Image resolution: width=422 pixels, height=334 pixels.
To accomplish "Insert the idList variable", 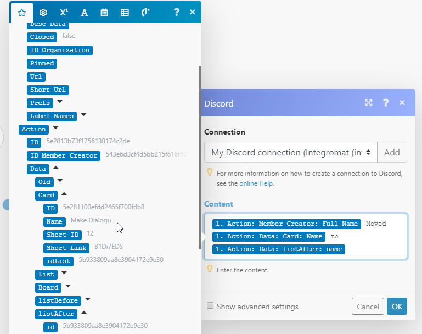I will pyautogui.click(x=58, y=261).
